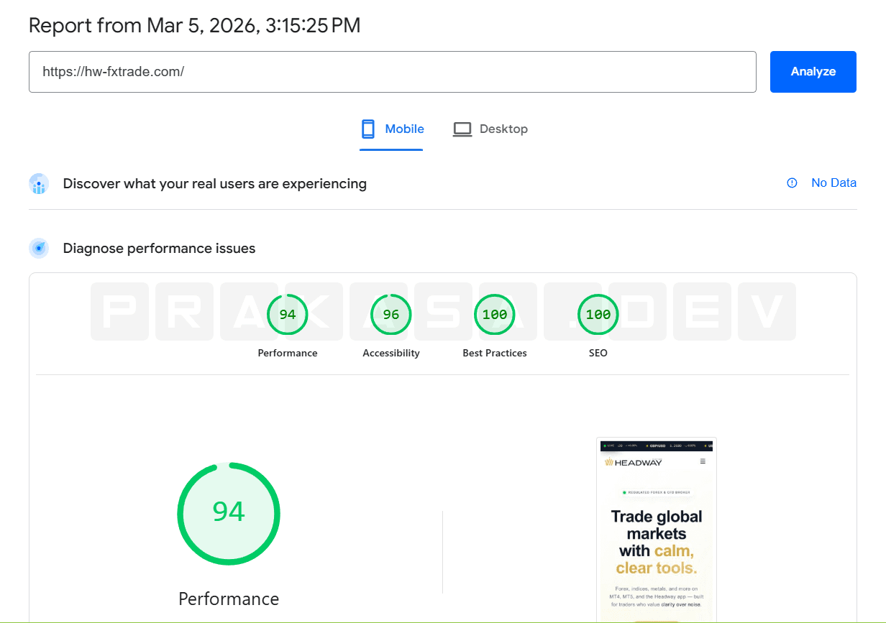The height and width of the screenshot is (623, 886).
Task: Select the SEO score gauge showing 100
Action: coord(598,314)
